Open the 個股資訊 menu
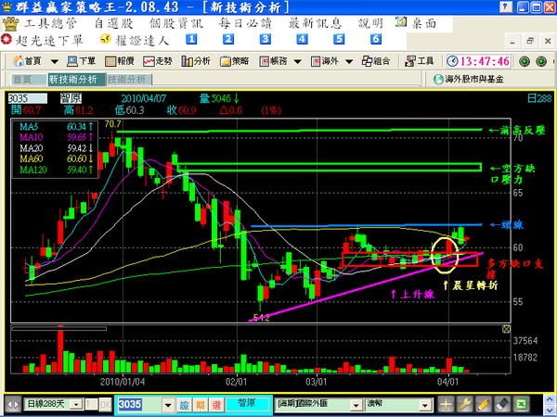 [x=176, y=24]
